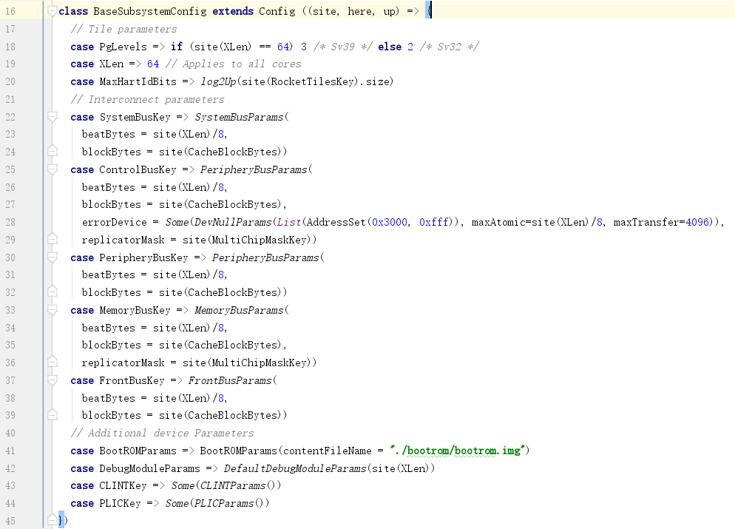Click the fold end marker on line 24

[52, 151]
